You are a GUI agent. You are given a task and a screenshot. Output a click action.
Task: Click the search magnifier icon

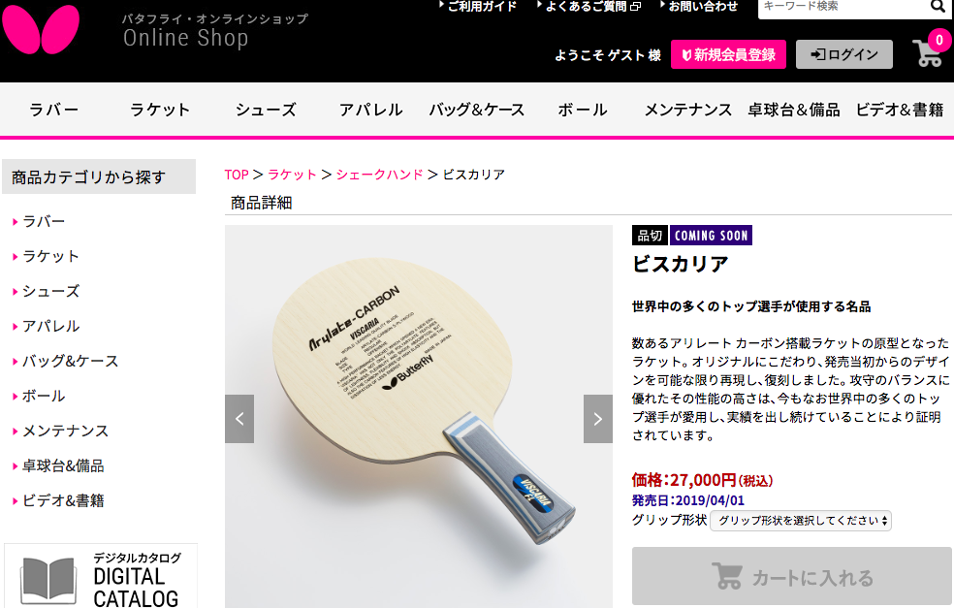tap(938, 7)
